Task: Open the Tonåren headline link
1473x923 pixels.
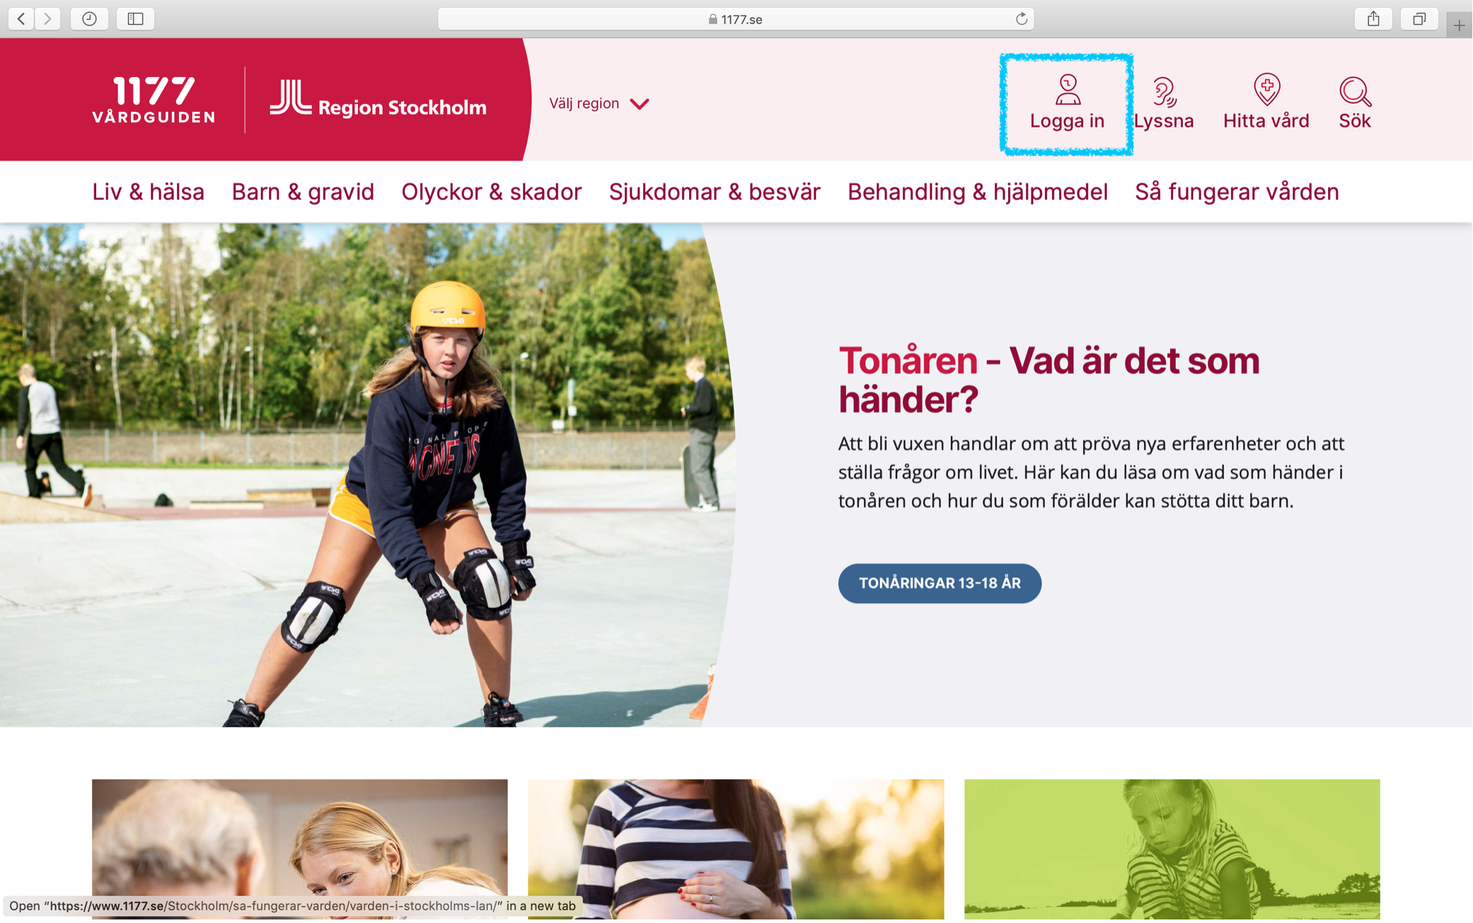Action: click(x=1049, y=380)
